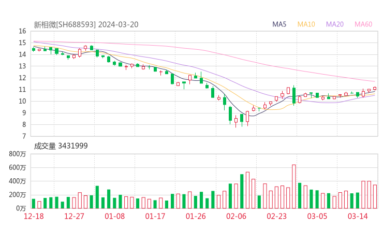Click the 800万 volume axis label
383x228 pixels.
click(x=18, y=154)
